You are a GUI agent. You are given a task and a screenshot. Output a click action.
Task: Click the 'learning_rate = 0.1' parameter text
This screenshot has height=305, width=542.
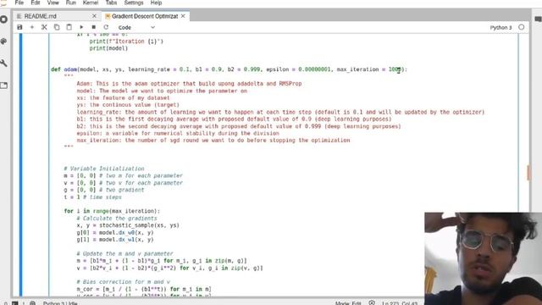pos(158,69)
